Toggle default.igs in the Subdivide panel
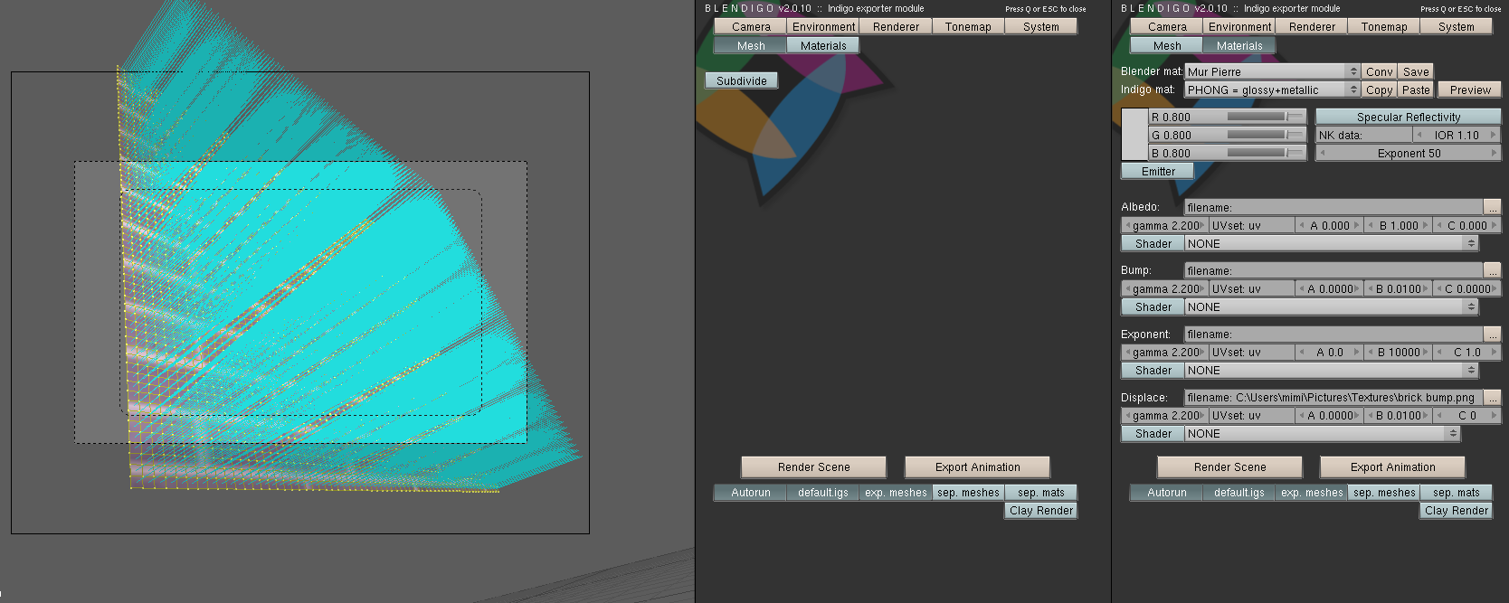Image resolution: width=1509 pixels, height=603 pixels. (823, 493)
